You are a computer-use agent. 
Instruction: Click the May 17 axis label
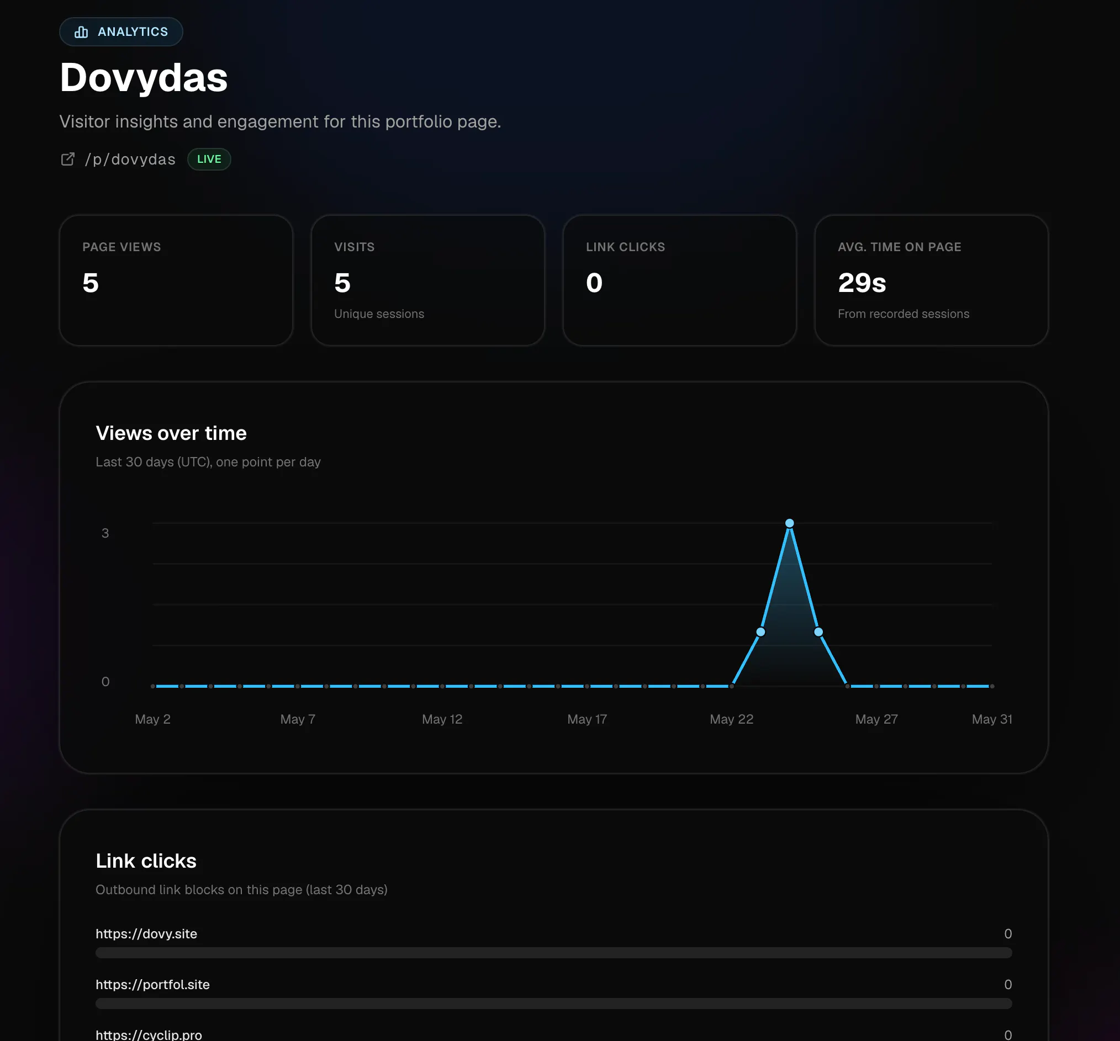click(x=587, y=720)
